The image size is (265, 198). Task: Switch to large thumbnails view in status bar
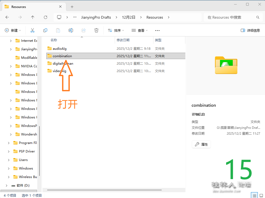pyautogui.click(x=261, y=196)
